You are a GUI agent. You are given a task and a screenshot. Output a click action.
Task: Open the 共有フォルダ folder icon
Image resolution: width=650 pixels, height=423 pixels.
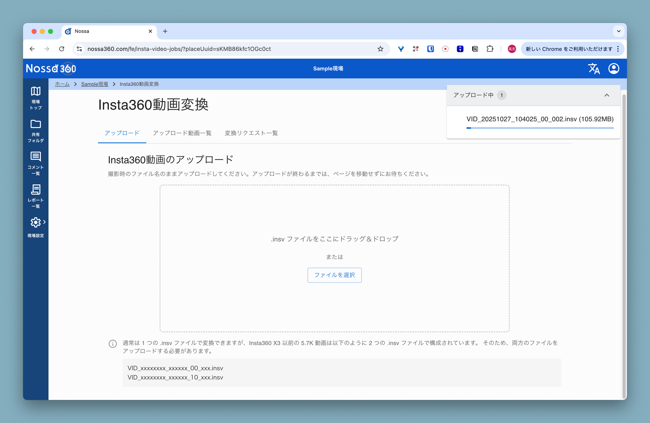[x=36, y=124]
